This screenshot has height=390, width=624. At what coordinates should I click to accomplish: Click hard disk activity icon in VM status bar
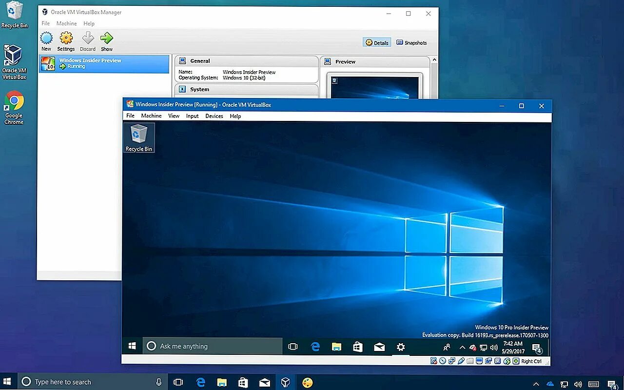pos(434,361)
